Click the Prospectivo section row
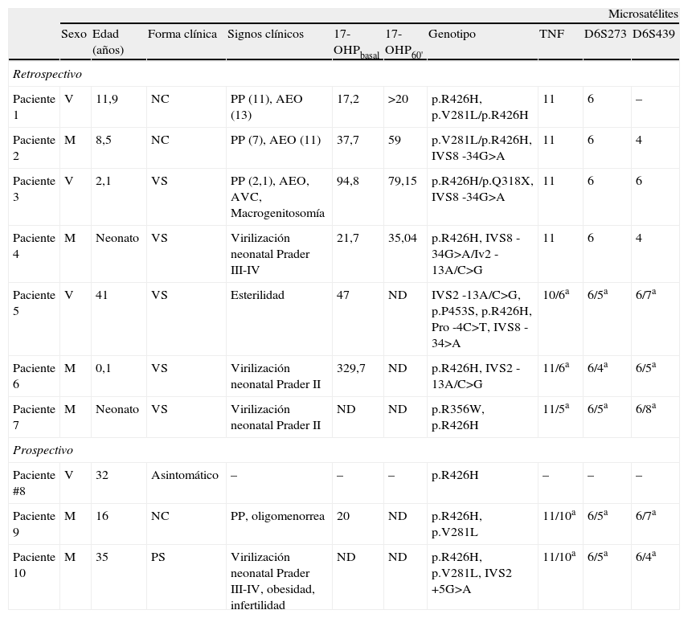 coord(43,450)
